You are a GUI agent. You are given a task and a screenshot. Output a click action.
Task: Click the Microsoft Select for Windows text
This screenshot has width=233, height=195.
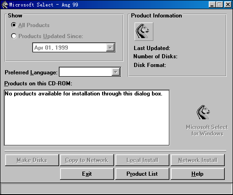[x=207, y=130]
